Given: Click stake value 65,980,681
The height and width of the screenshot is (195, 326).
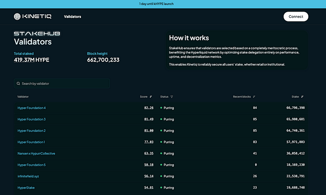Looking at the screenshot, I should pyautogui.click(x=295, y=119).
